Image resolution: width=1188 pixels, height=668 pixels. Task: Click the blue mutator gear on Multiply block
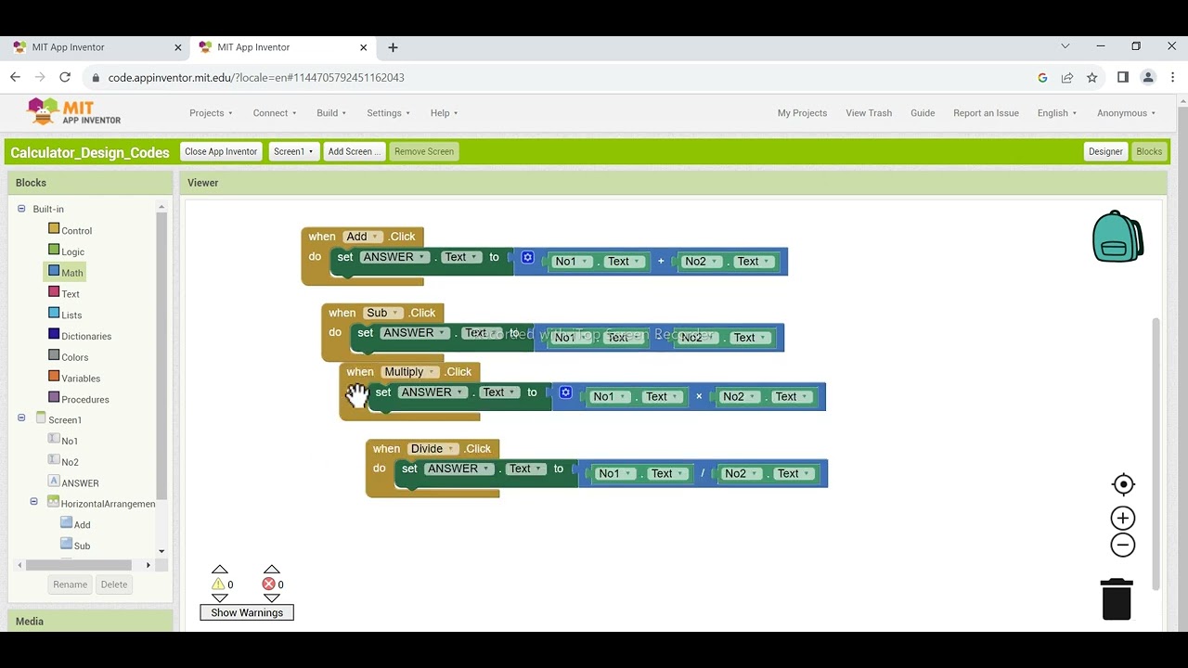click(x=565, y=392)
